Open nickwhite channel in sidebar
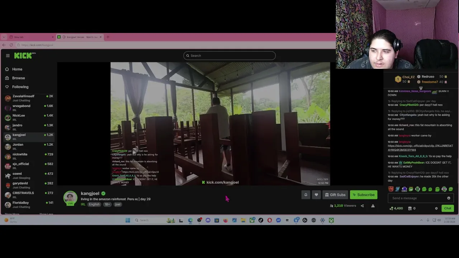The width and height of the screenshot is (459, 258). tap(29, 156)
